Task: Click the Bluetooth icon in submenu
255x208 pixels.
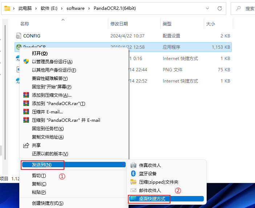Action: (133, 173)
